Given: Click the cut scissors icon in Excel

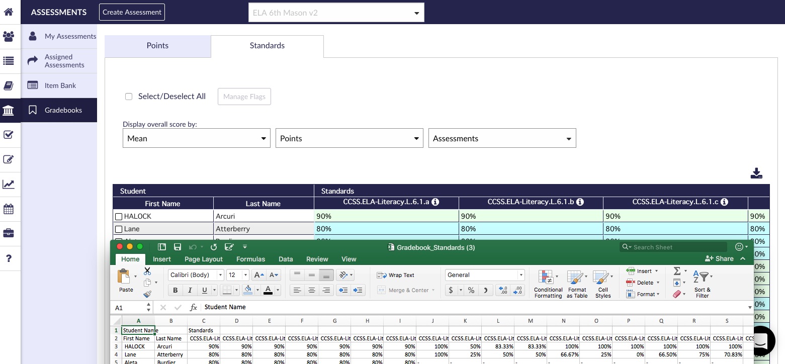Looking at the screenshot, I should 147,271.
